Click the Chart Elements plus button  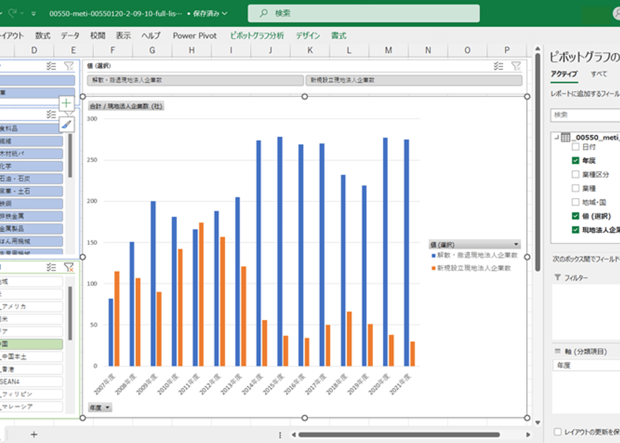[66, 103]
